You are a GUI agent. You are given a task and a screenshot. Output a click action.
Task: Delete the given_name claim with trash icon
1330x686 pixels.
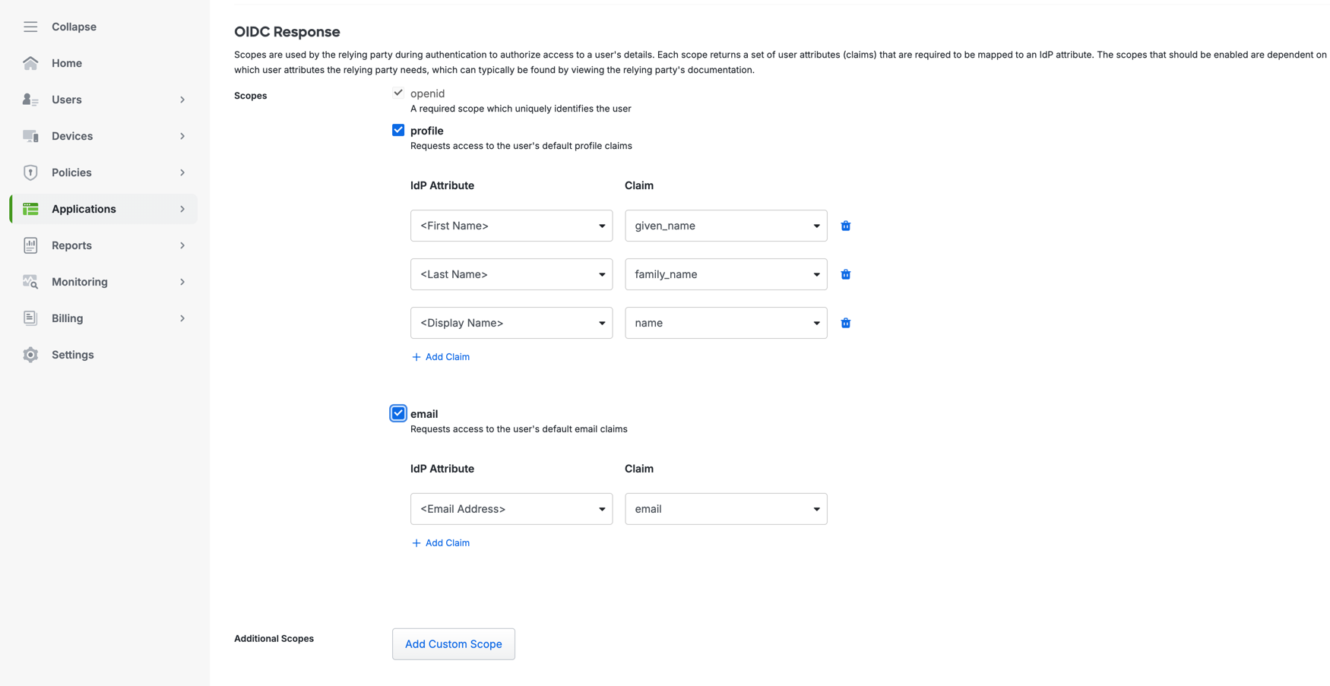click(x=845, y=226)
